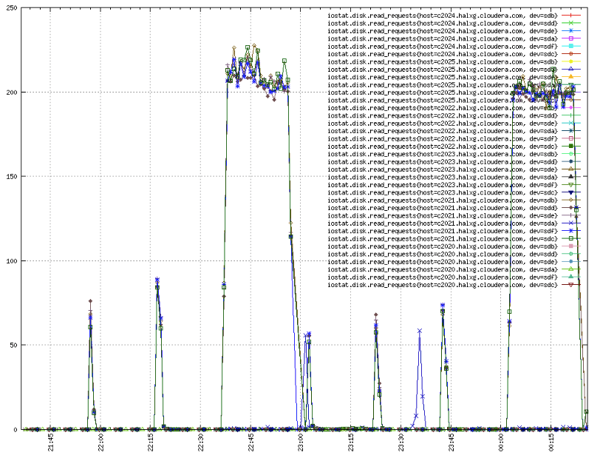Select legend entry host=c2021 dev=sdd

point(454,208)
